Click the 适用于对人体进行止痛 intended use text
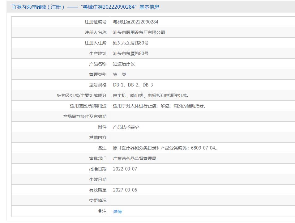The image size is (295, 223). click(x=160, y=106)
